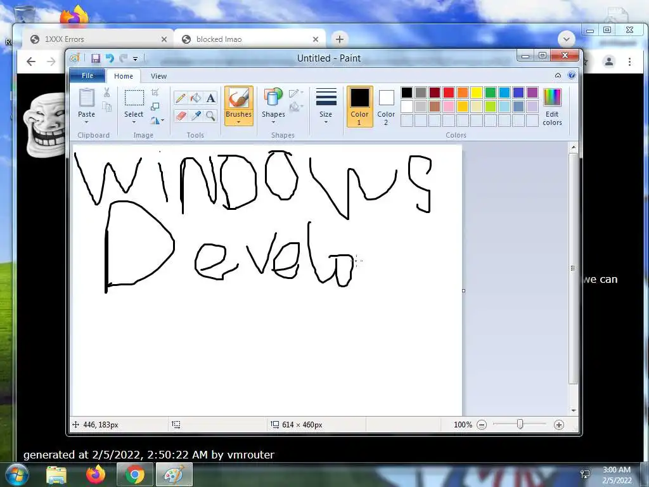Click the Windows Start orb
This screenshot has width=649, height=487.
pos(16,475)
